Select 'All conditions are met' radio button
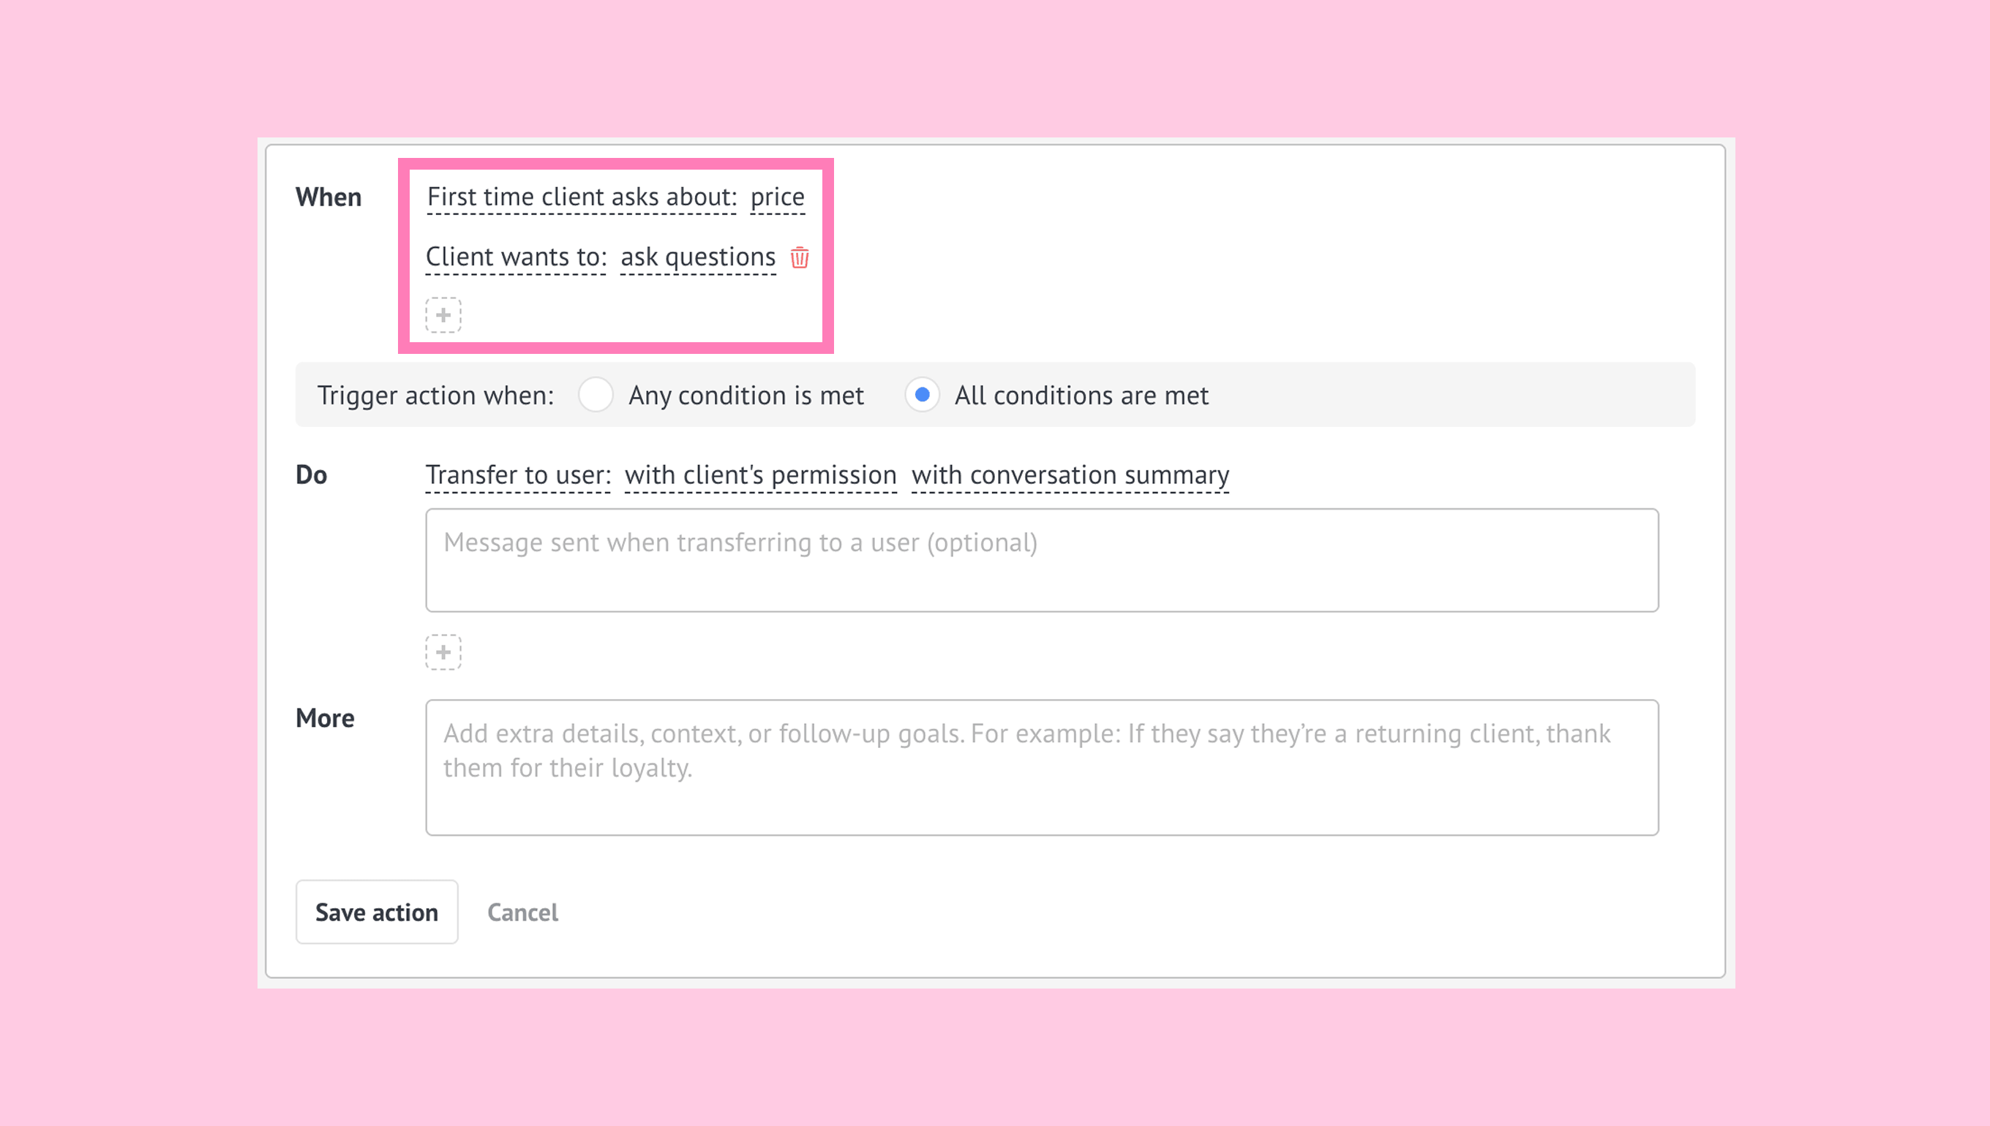Image resolution: width=1990 pixels, height=1126 pixels. [922, 395]
